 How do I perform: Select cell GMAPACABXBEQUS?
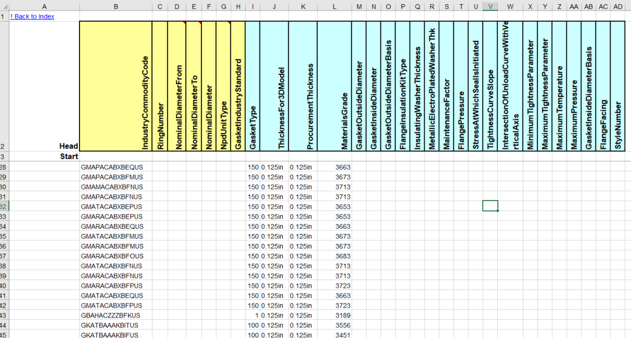pyautogui.click(x=116, y=167)
